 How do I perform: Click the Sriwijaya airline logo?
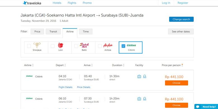click(37, 45)
